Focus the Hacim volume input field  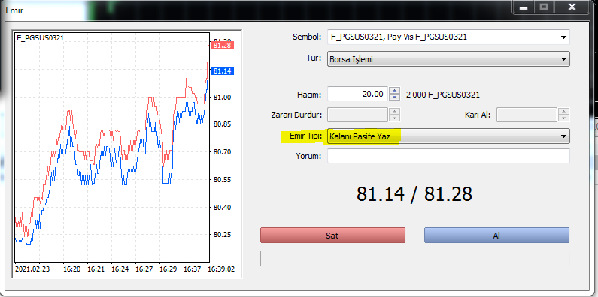click(x=358, y=94)
